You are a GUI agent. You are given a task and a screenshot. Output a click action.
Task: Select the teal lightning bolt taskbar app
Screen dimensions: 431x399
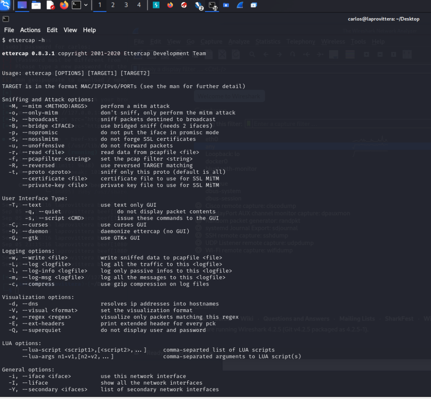tap(156, 5)
